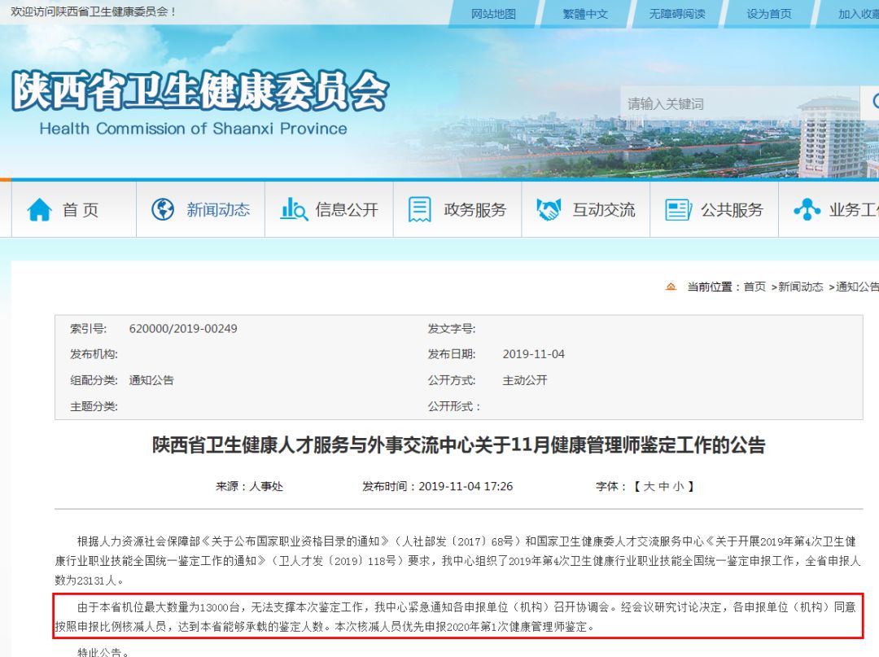Focus the 请输入关键词 search field
Image resolution: width=879 pixels, height=657 pixels.
click(740, 103)
